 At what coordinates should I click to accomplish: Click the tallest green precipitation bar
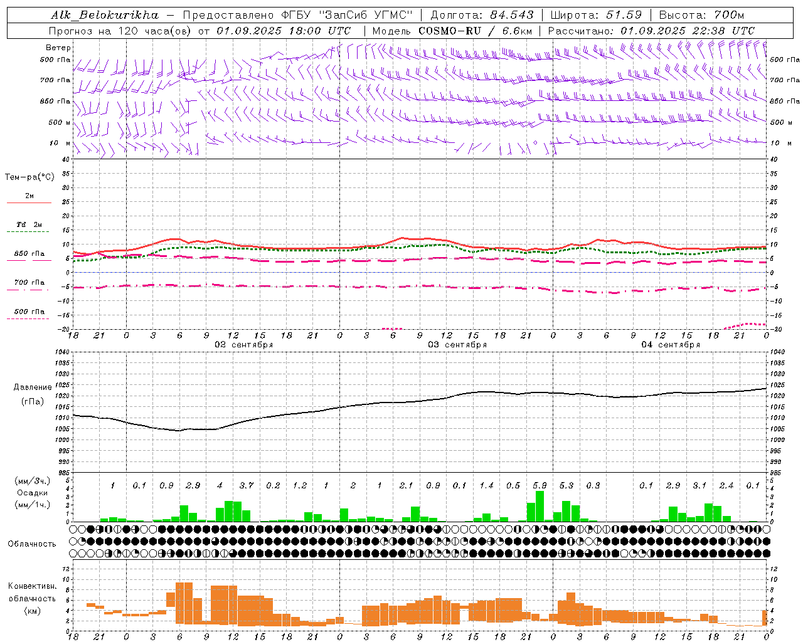540,507
